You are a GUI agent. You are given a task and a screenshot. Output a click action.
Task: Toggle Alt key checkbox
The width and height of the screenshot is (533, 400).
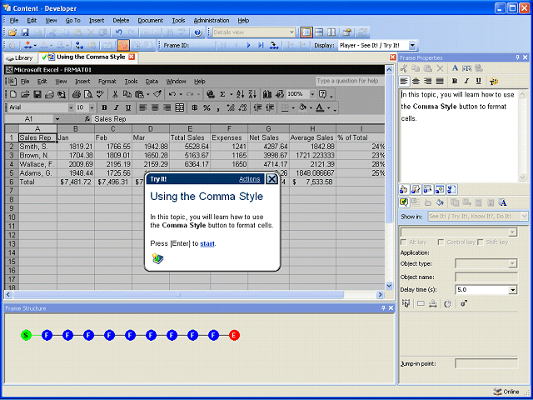(404, 242)
